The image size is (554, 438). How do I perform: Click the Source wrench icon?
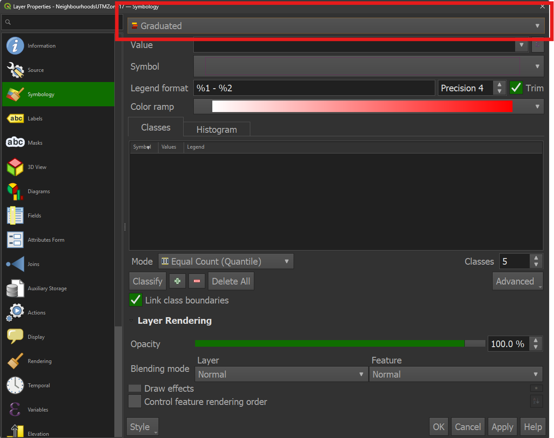pyautogui.click(x=15, y=70)
